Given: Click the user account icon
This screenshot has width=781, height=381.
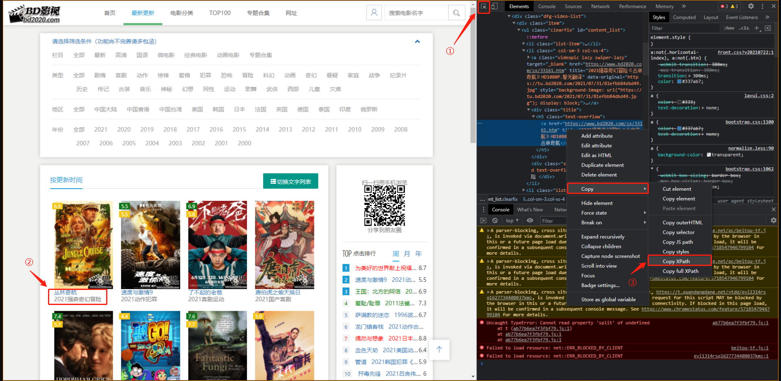Looking at the screenshot, I should tap(374, 13).
